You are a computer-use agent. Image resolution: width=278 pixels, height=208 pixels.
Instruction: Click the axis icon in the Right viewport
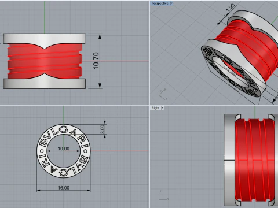164,195
